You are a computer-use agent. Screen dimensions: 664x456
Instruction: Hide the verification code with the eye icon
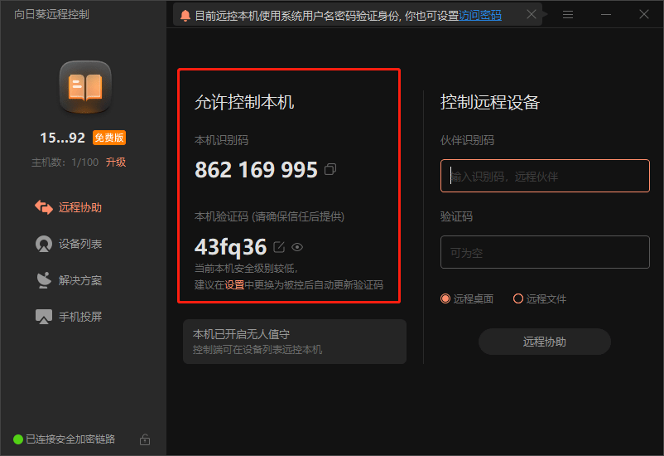[297, 247]
